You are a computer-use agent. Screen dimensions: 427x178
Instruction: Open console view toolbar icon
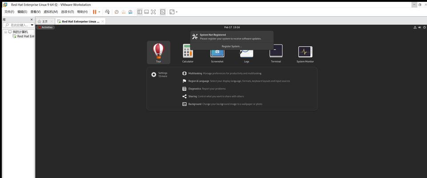point(163,12)
